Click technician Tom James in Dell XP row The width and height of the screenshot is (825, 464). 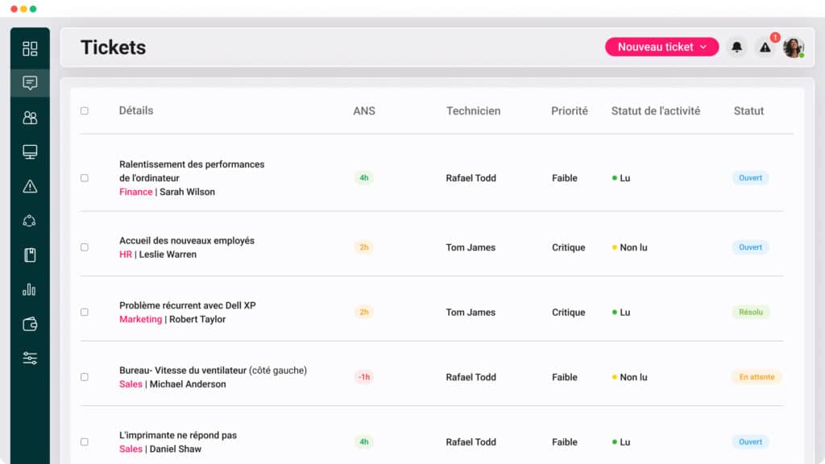[x=471, y=313]
